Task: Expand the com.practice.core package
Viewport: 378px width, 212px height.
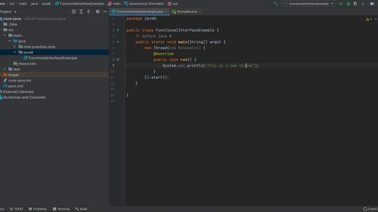Action: point(15,47)
